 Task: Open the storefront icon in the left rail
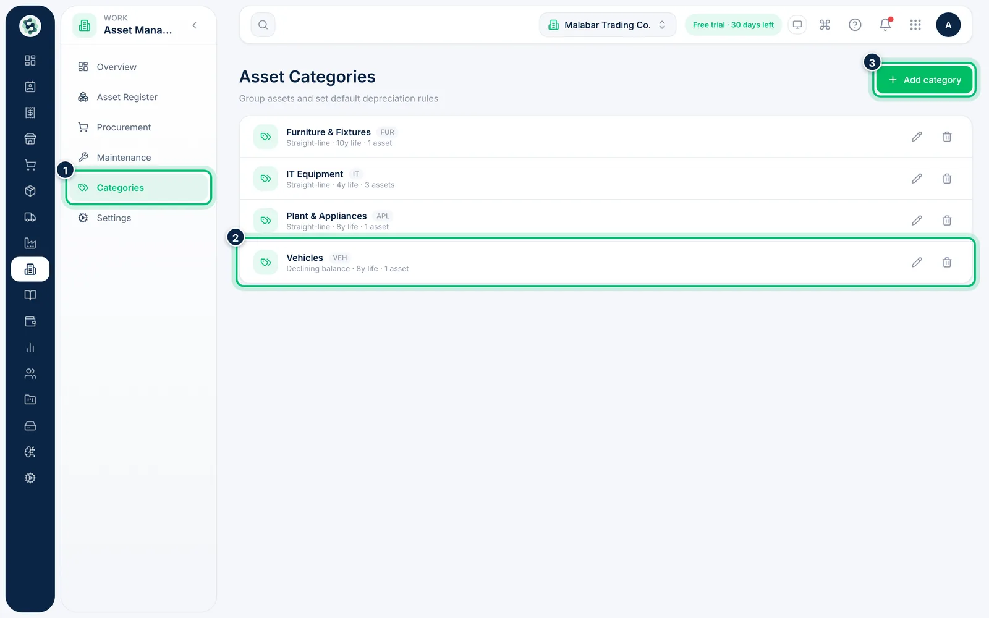(30, 139)
